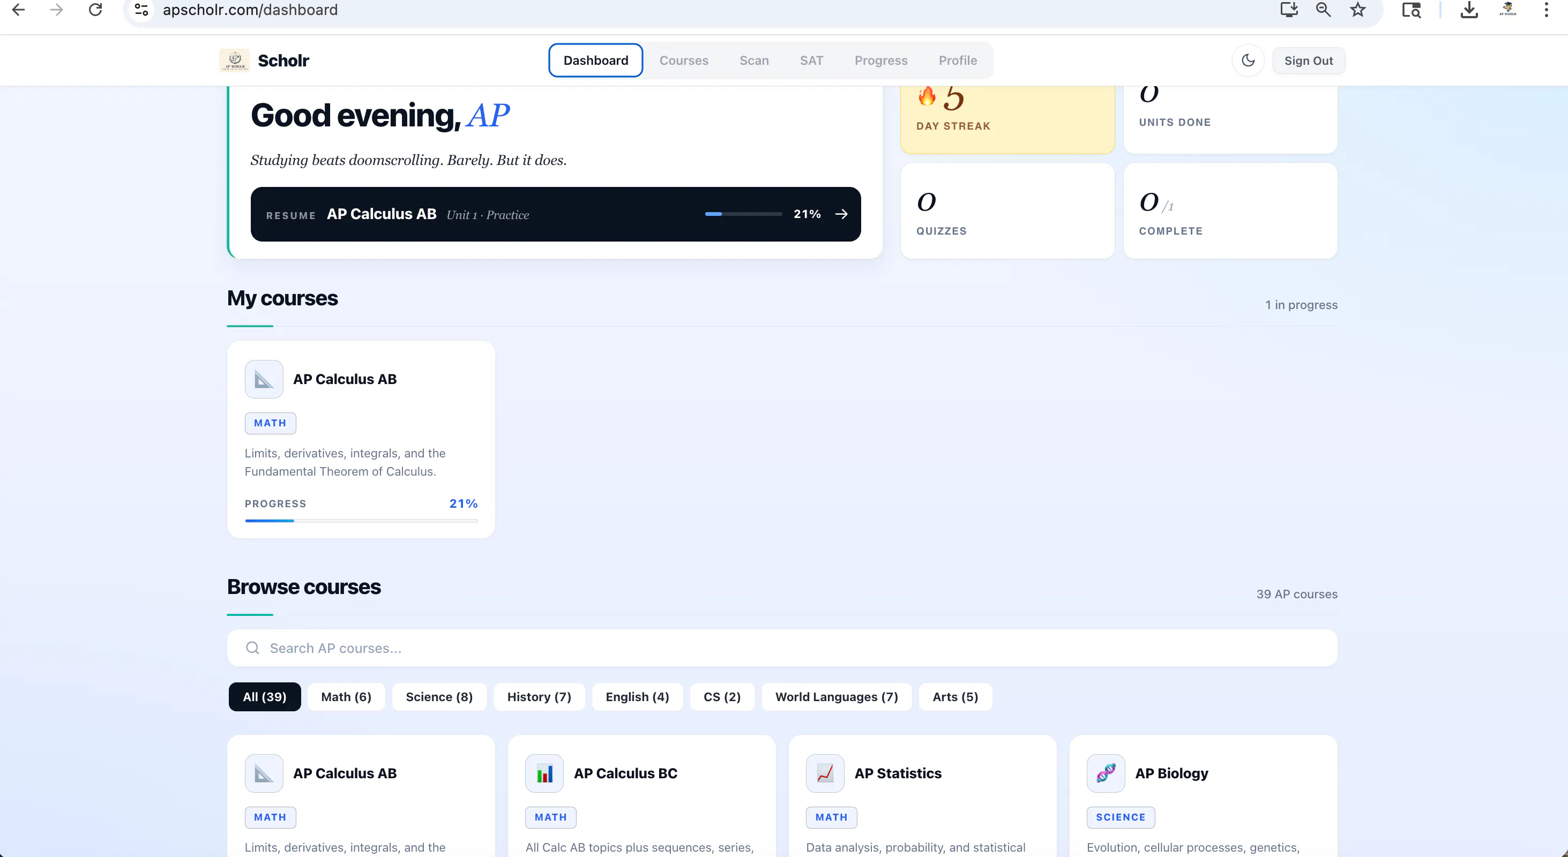Click the magnifier icon in course search
The image size is (1568, 857).
coord(252,648)
